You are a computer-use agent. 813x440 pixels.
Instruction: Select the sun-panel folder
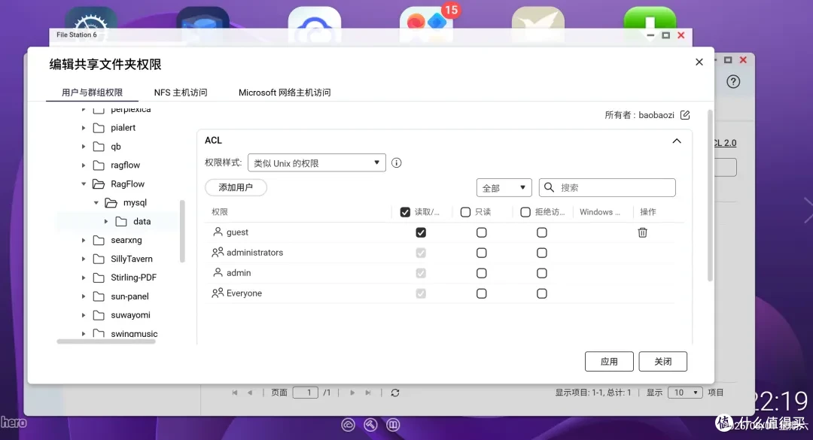[x=129, y=296]
